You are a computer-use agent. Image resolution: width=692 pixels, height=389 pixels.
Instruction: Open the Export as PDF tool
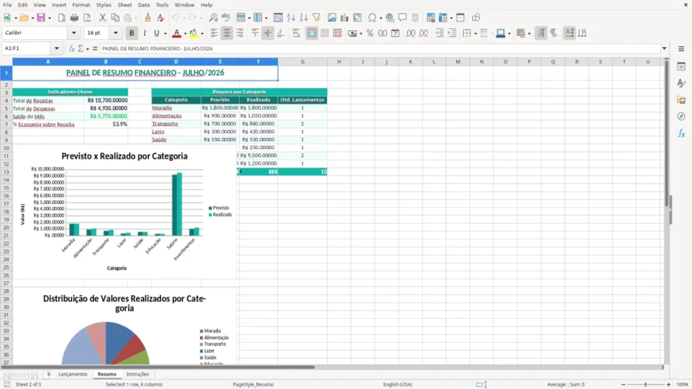(61, 18)
